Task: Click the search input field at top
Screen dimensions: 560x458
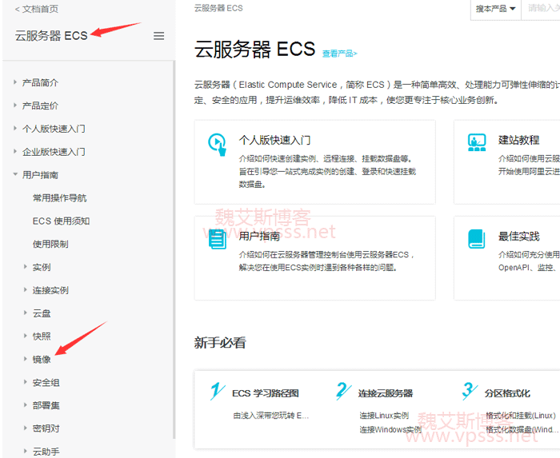Action: tap(542, 9)
